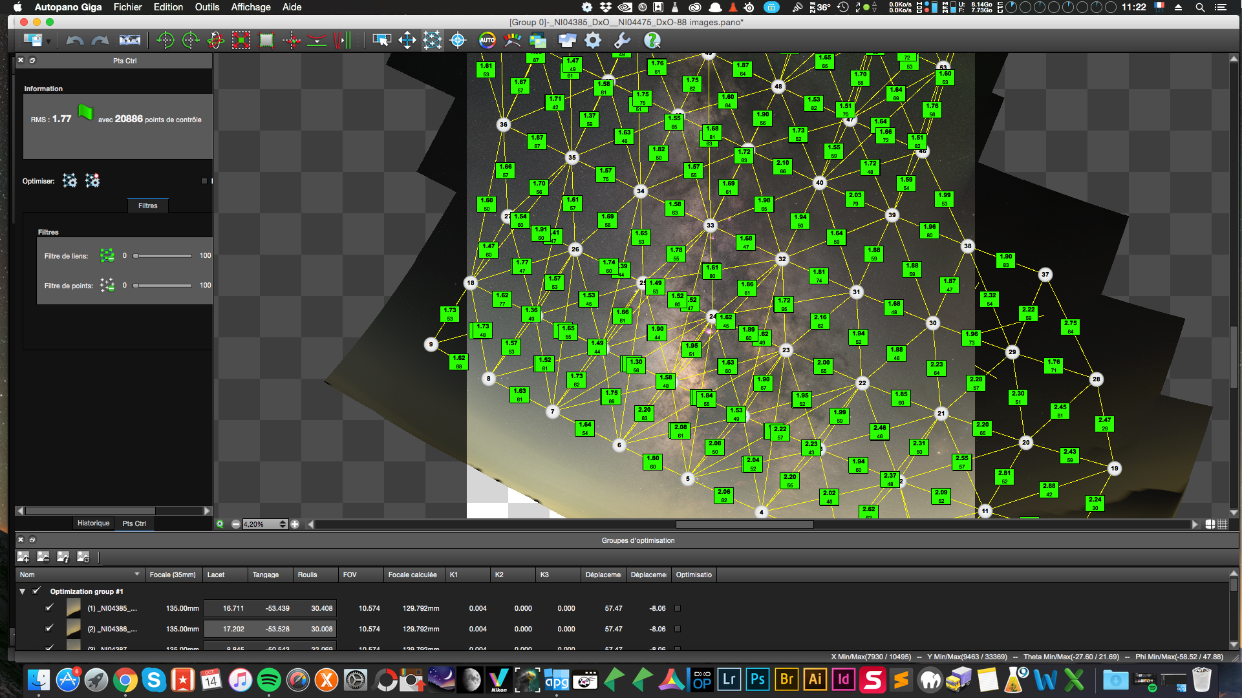The image size is (1242, 698).
Task: Uncheck image (1) _NI04385 checkbox
Action: [49, 608]
